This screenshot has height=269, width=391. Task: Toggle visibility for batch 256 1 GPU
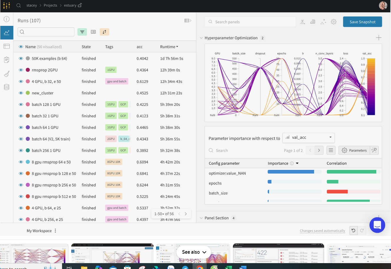click(21, 151)
